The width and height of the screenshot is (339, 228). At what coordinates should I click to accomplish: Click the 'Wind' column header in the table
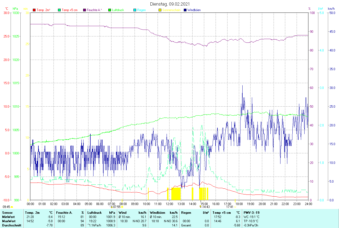(123, 212)
